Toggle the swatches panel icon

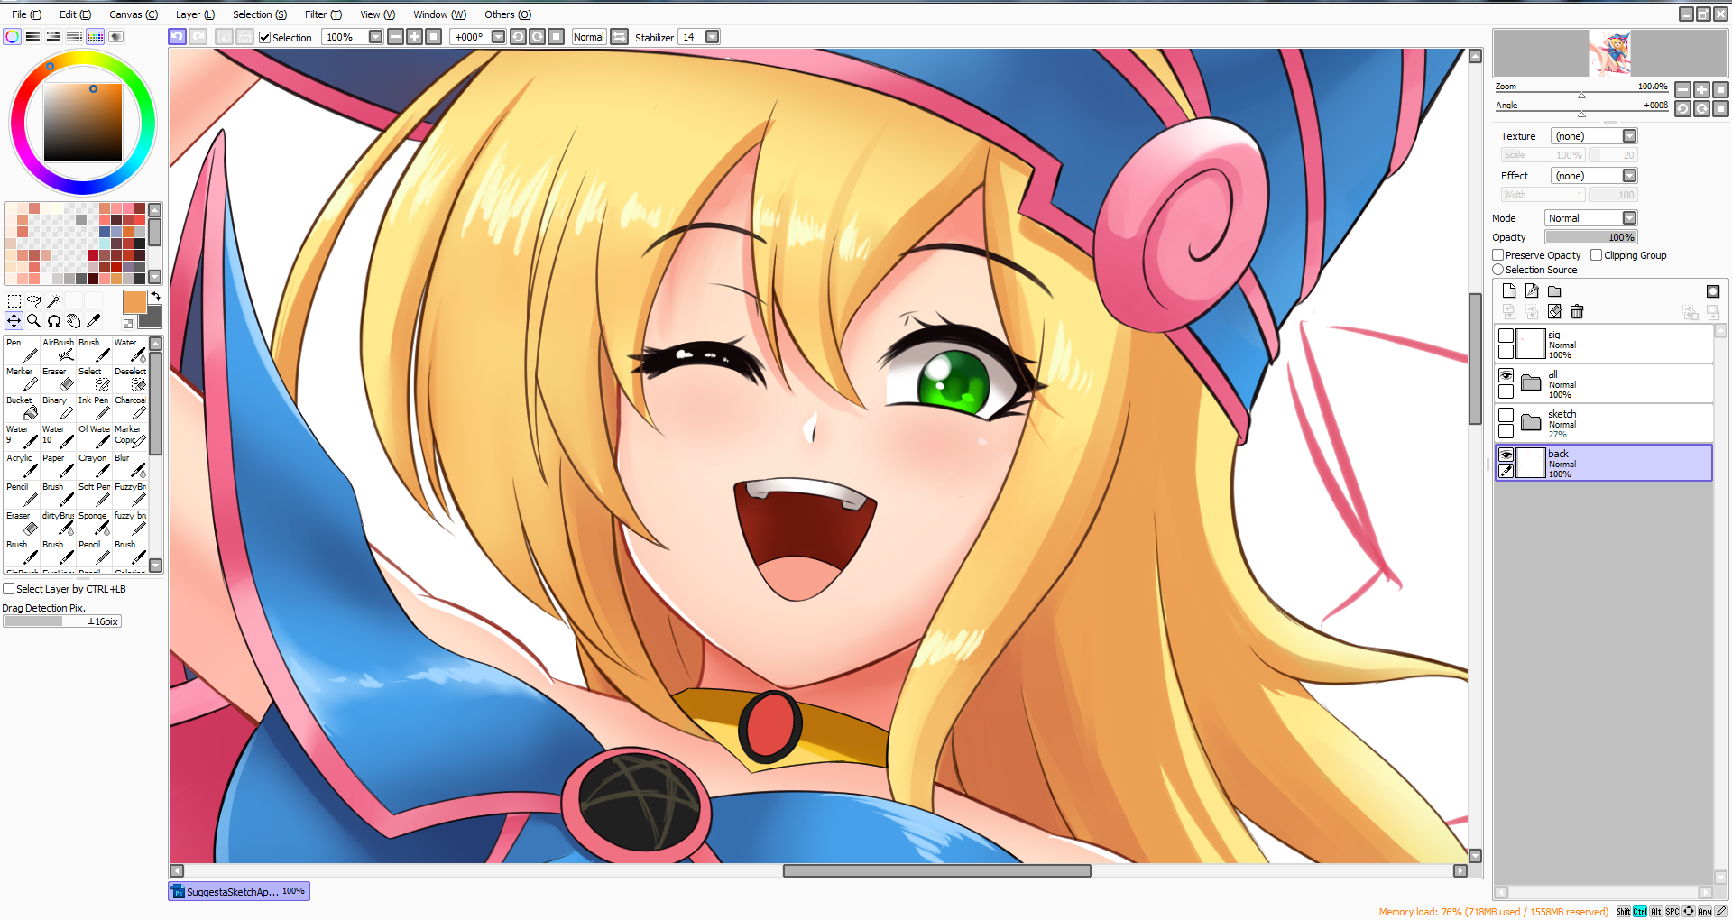(95, 37)
